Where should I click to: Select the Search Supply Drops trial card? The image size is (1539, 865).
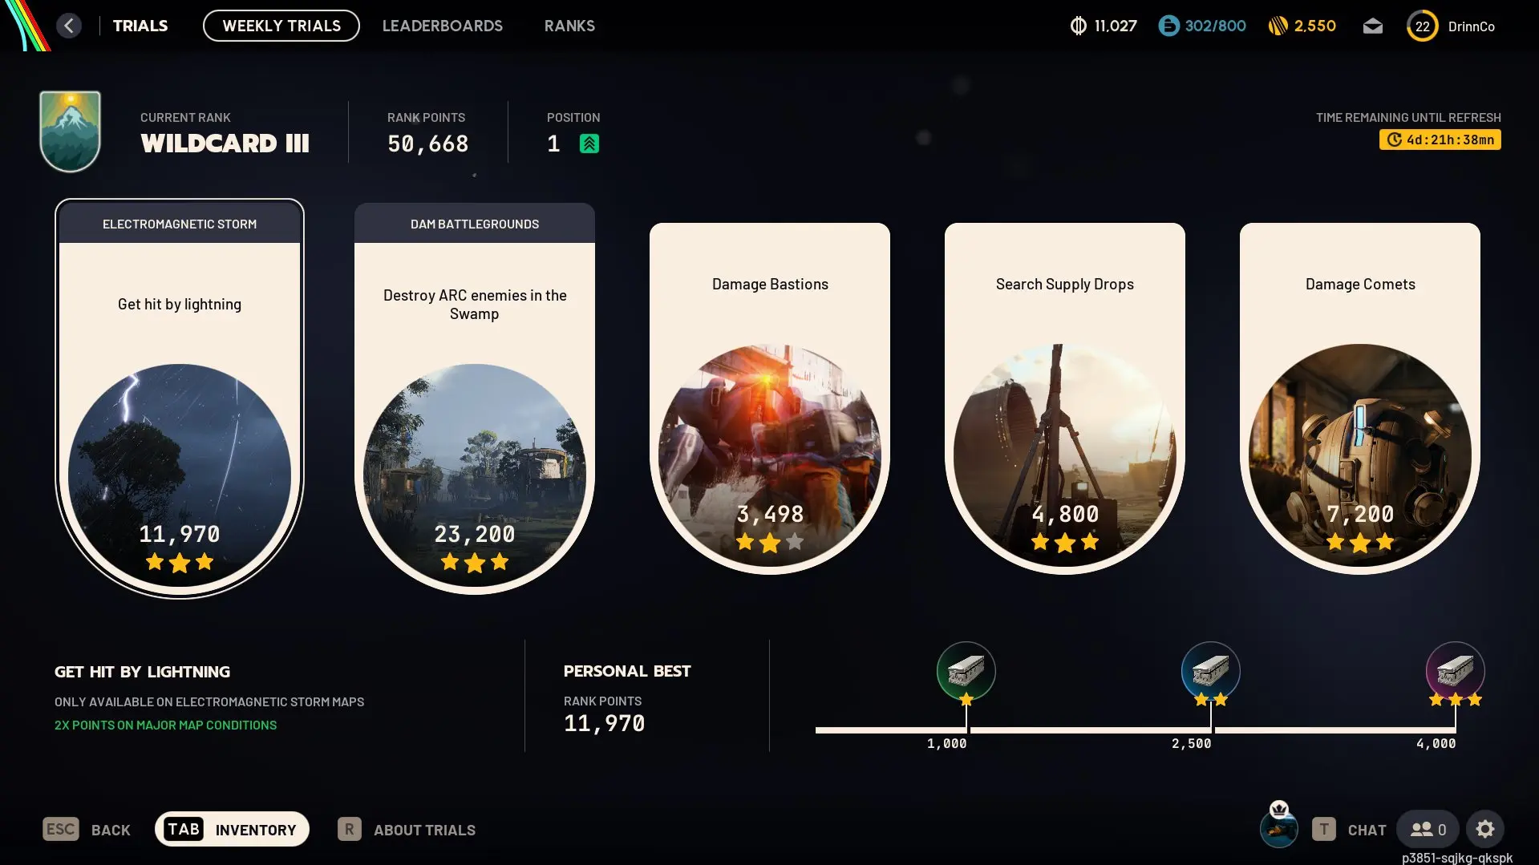point(1065,398)
